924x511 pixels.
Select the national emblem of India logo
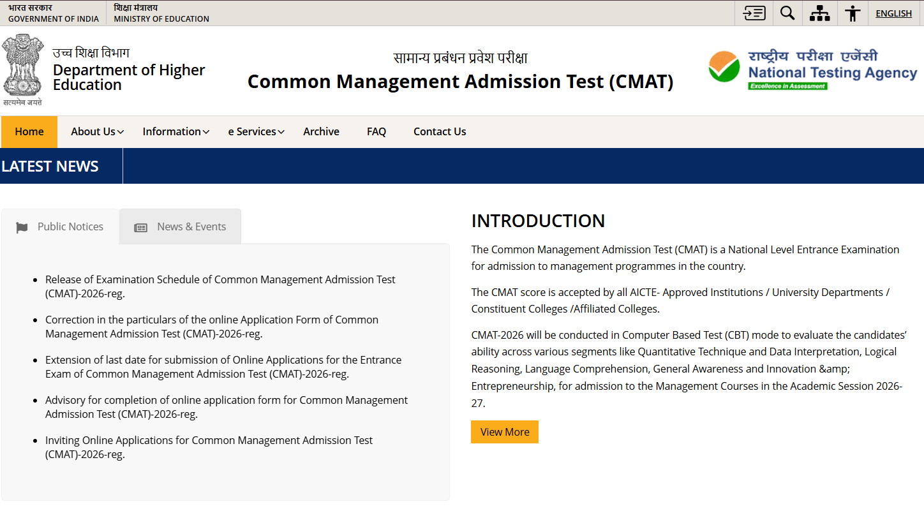(x=23, y=66)
